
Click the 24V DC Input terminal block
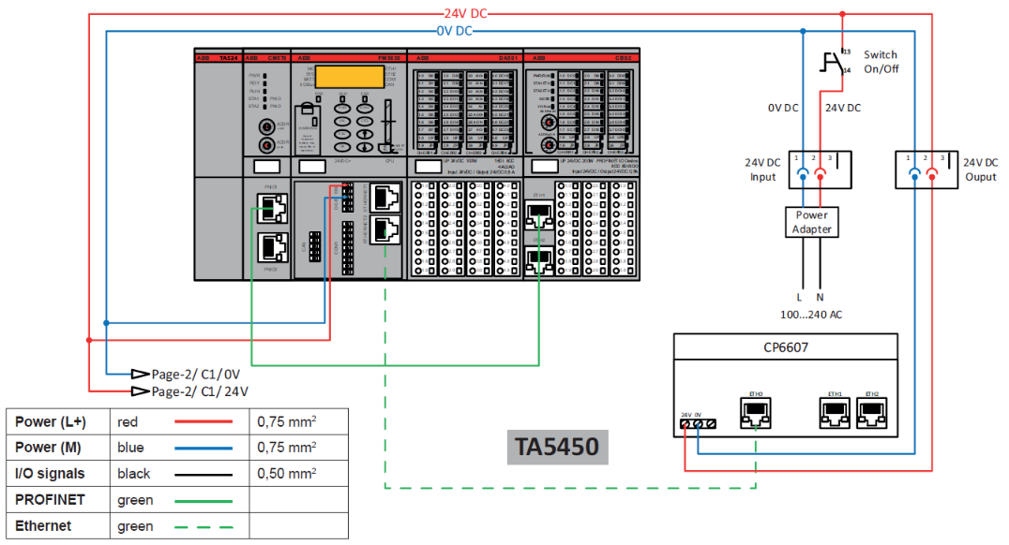[x=820, y=170]
